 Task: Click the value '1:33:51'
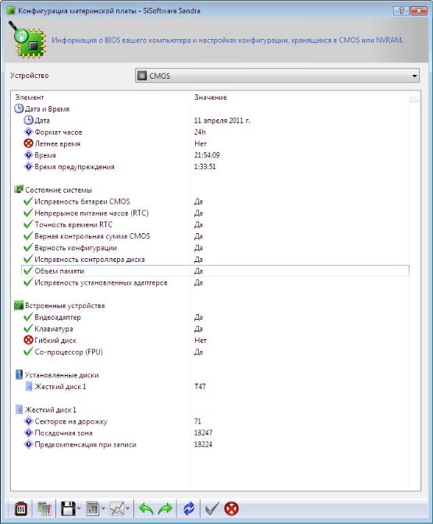[205, 167]
